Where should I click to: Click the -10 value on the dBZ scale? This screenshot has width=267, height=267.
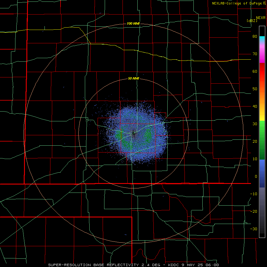point(254,194)
